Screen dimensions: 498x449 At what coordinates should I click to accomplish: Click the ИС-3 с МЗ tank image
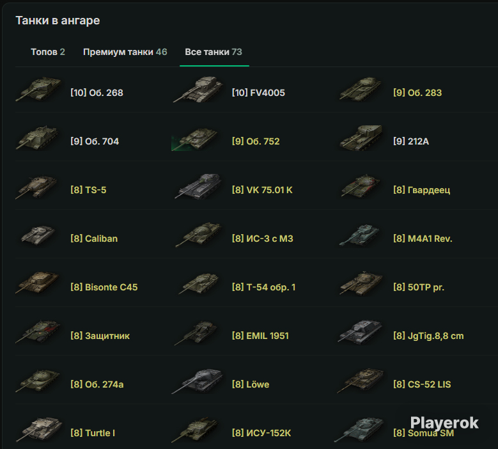198,235
